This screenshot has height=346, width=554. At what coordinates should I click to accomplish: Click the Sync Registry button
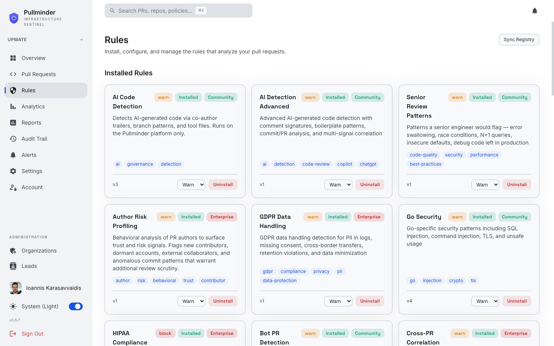click(519, 40)
